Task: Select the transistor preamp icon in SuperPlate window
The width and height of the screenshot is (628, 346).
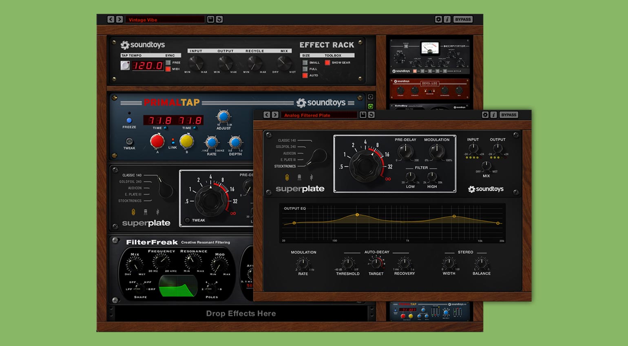Action: 299,177
